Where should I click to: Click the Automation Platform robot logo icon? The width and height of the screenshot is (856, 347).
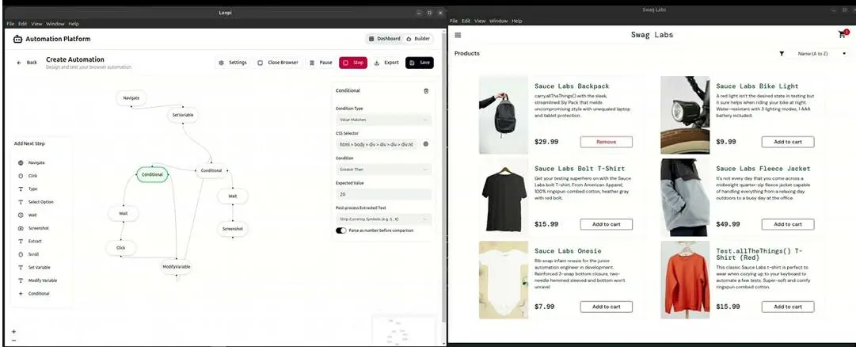(x=17, y=39)
